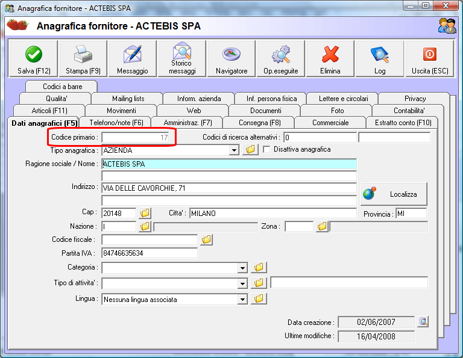Select the Dati anagrafici (F5) tab
This screenshot has width=463, height=358.
click(x=44, y=123)
